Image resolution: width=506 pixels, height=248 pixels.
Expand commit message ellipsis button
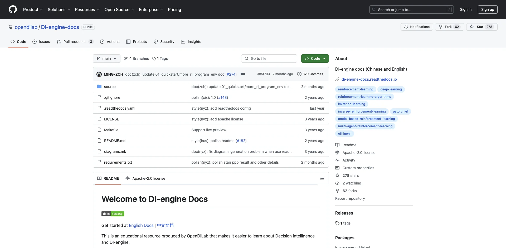click(x=243, y=74)
